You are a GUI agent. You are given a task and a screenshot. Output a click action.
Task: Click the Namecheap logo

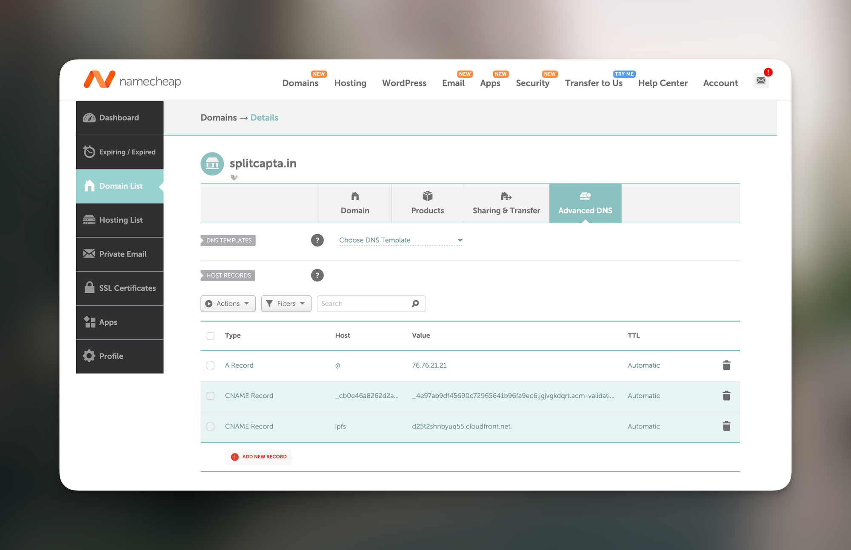[132, 80]
